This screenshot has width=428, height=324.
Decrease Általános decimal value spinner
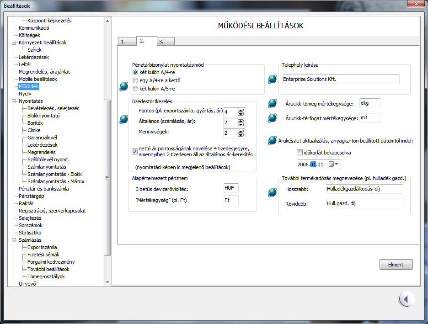pos(241,124)
